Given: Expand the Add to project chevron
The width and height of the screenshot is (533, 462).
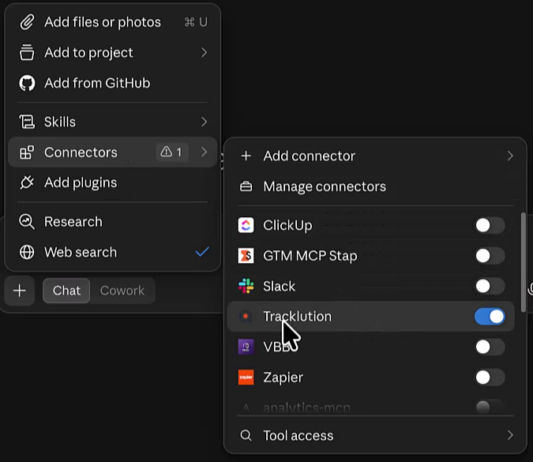Looking at the screenshot, I should coord(204,53).
